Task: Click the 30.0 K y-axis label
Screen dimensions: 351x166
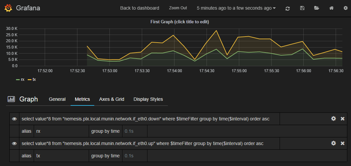Action: [x=12, y=29]
